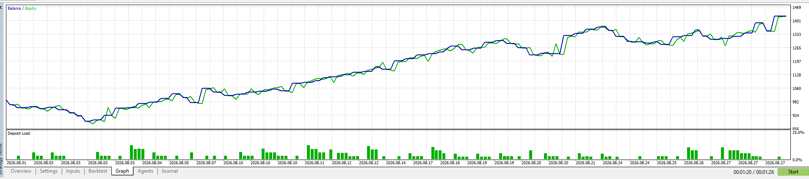View the Journal tab
Image resolution: width=809 pixels, height=179 pixels.
[169, 171]
